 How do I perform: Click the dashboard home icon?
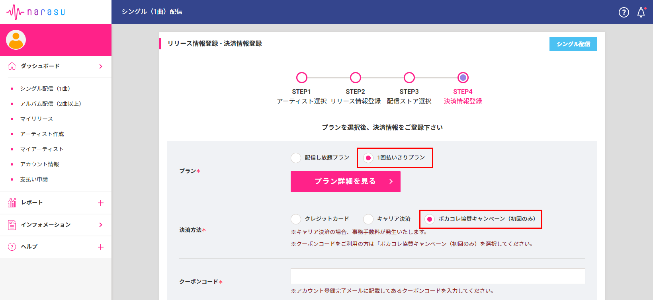coord(12,66)
